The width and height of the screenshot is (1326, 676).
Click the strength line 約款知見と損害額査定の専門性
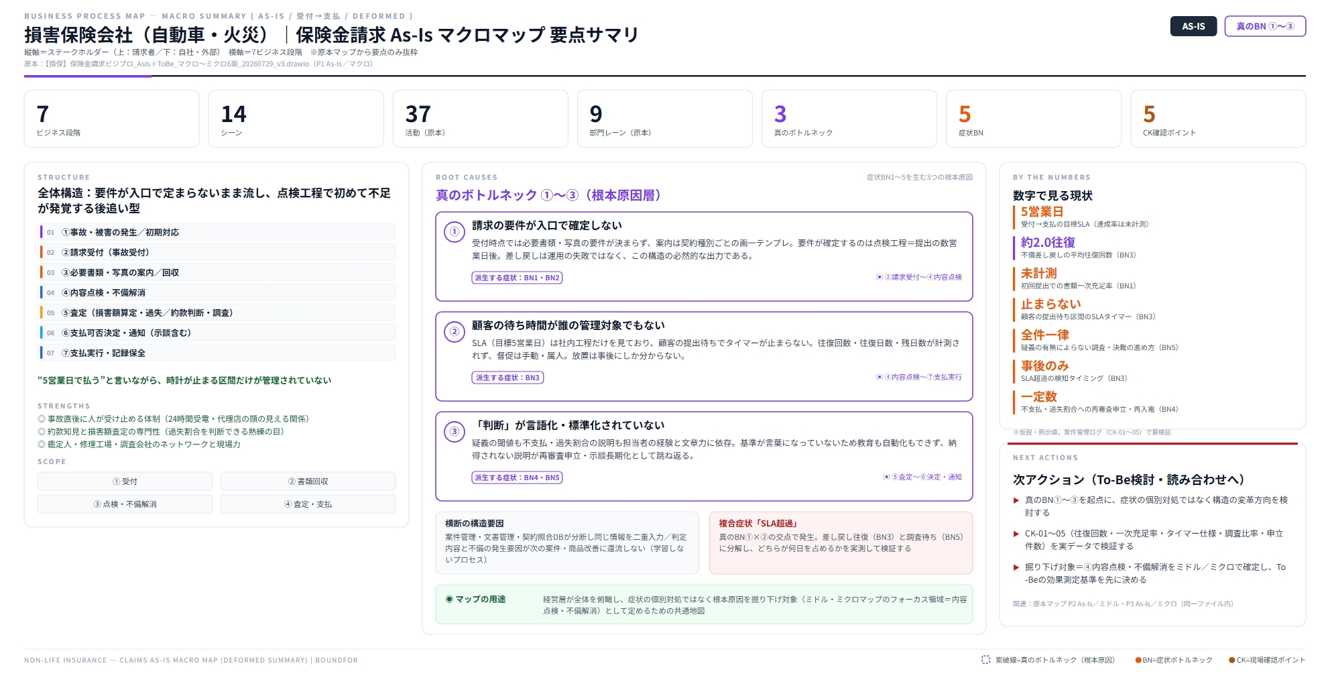[161, 432]
